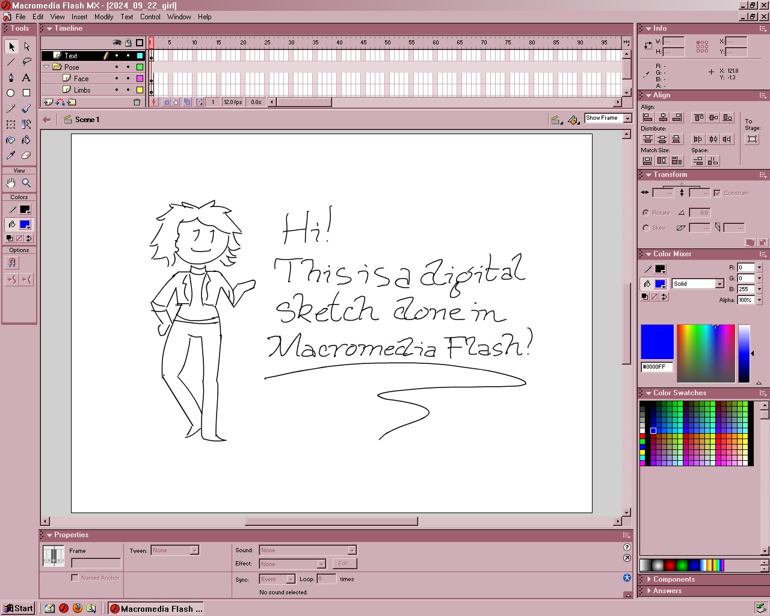770x616 pixels.
Task: Select the Free Transform tool
Action: coord(11,125)
